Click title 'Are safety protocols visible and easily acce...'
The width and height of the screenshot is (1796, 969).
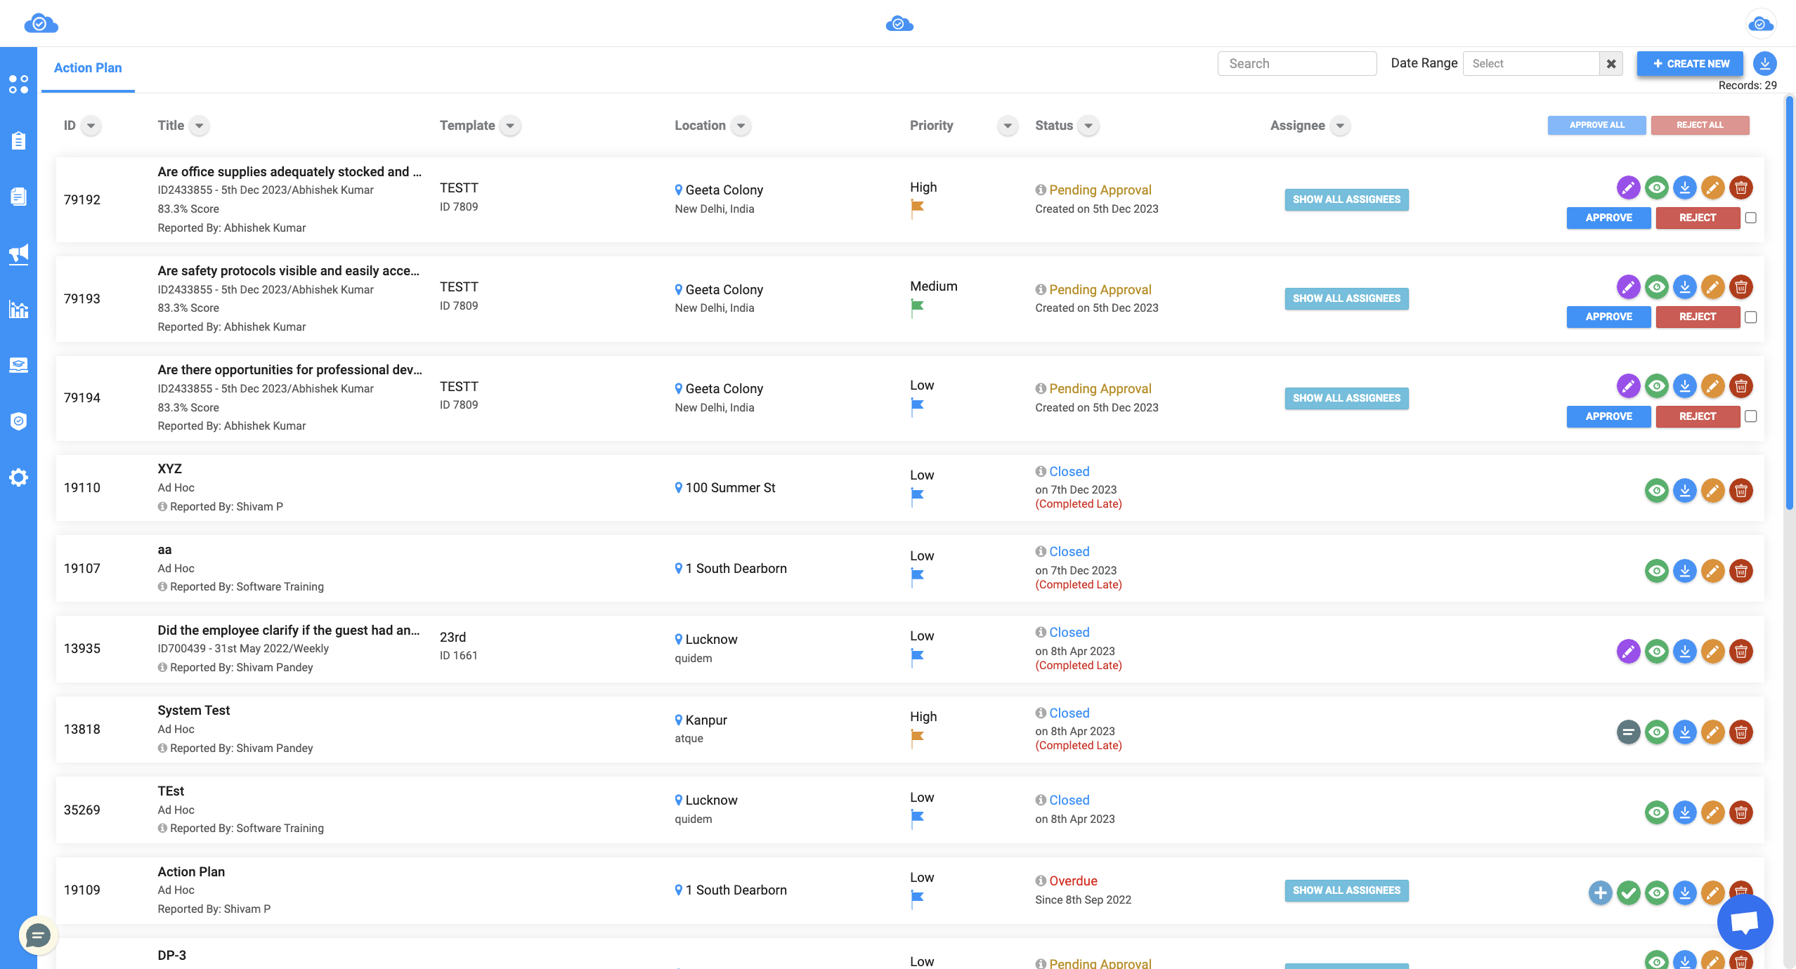pyautogui.click(x=288, y=270)
